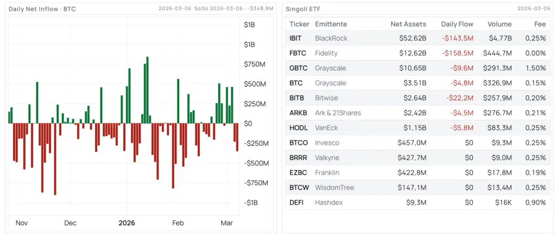Select the Nov label on the chart axis
Image resolution: width=556 pixels, height=236 pixels.
pyautogui.click(x=22, y=223)
